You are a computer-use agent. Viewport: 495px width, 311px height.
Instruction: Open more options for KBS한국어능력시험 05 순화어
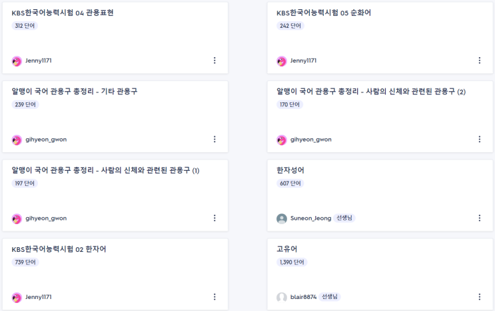tap(479, 60)
